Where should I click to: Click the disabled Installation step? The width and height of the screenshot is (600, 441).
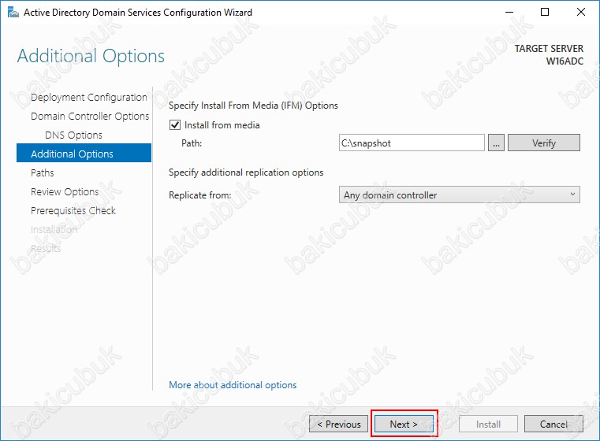pos(54,229)
